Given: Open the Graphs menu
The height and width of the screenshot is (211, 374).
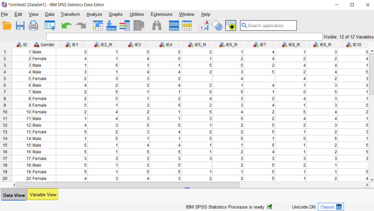Looking at the screenshot, I should click(115, 14).
